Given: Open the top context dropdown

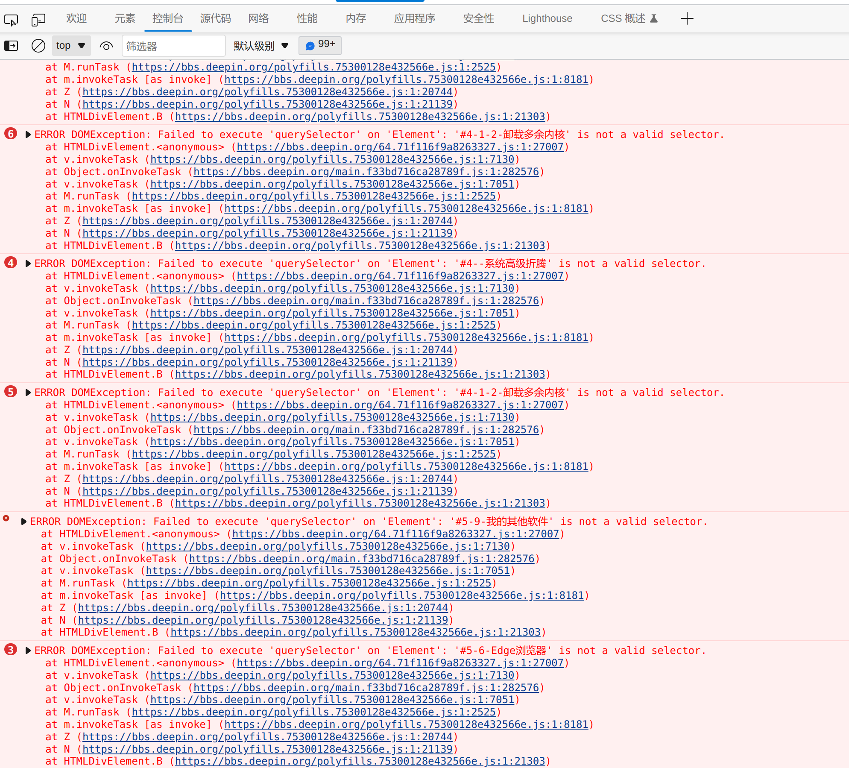Looking at the screenshot, I should [x=71, y=46].
